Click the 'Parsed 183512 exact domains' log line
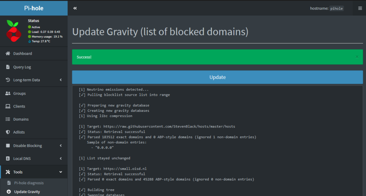Viewport: 366px width, 196px height. coord(168,137)
